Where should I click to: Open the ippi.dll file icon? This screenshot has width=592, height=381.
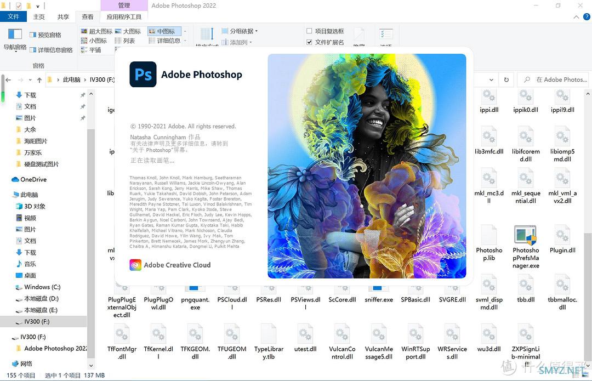[x=489, y=98]
